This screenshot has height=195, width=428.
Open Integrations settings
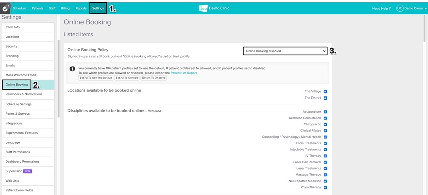coord(28,123)
